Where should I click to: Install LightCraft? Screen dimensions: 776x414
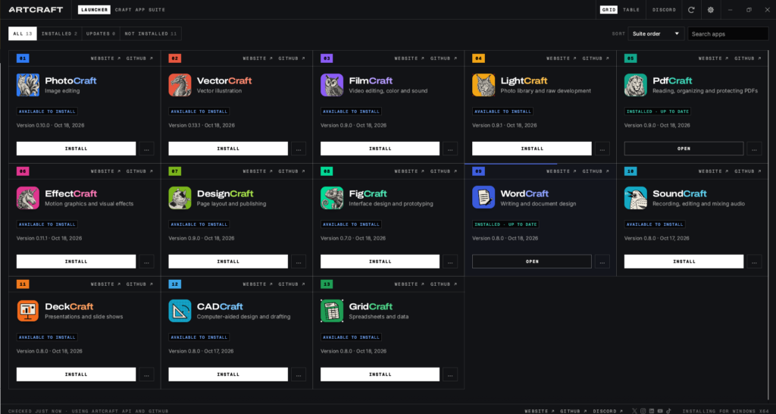point(532,149)
